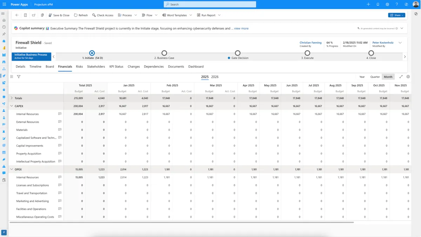Open comment icon for Property Acquisition row
The width and height of the screenshot is (421, 237).
(x=60, y=153)
